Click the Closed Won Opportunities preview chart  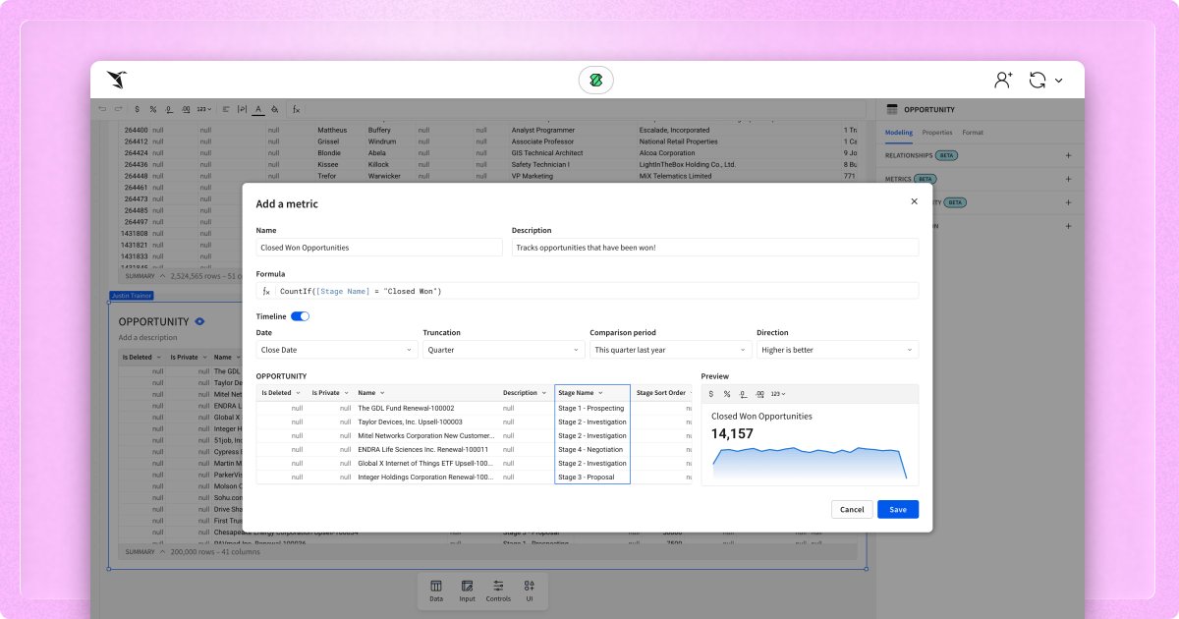810,463
